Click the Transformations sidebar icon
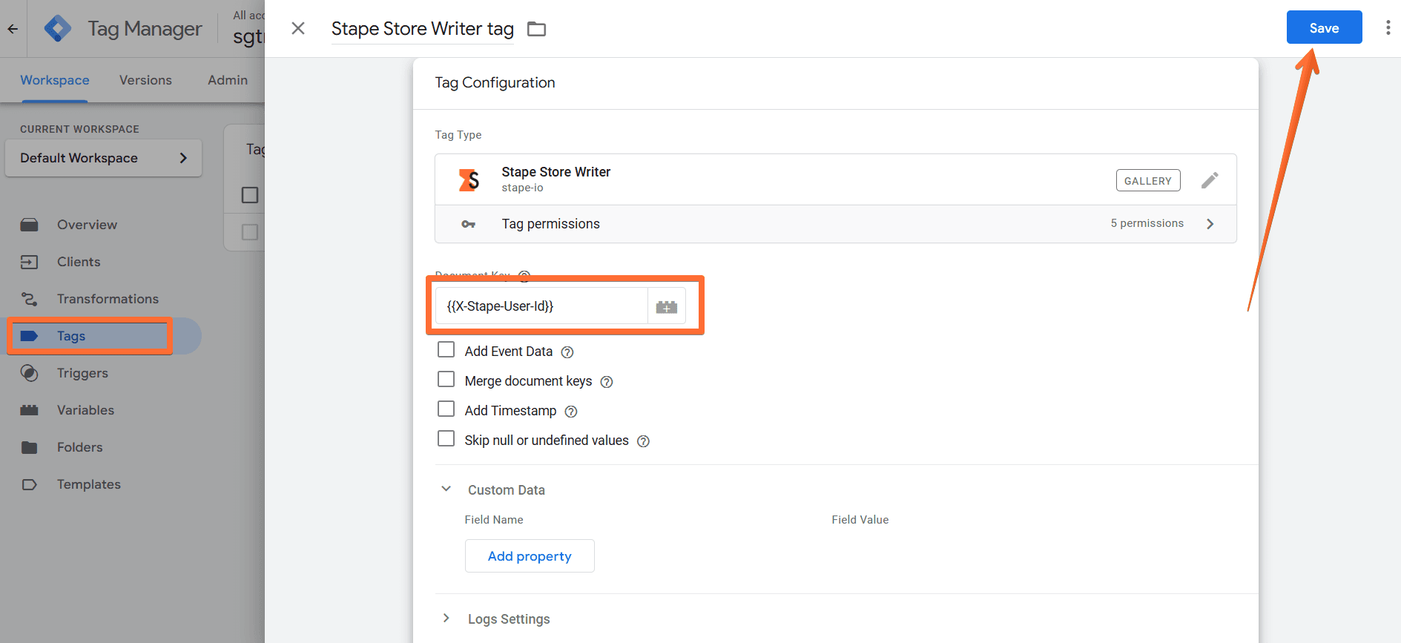This screenshot has height=643, width=1401. click(29, 299)
